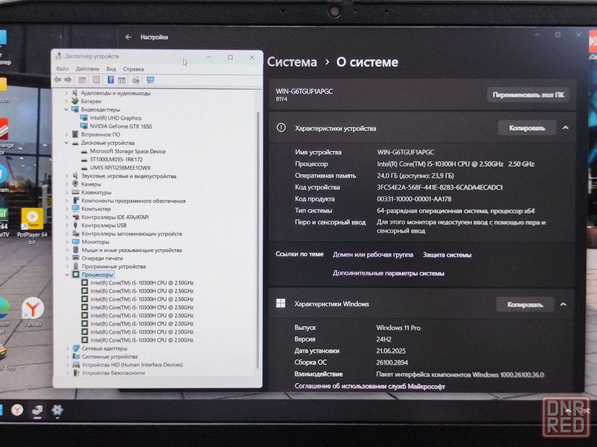Toggle the action pane toolbar icon
Image resolution: width=597 pixels, height=447 pixels.
(122, 80)
